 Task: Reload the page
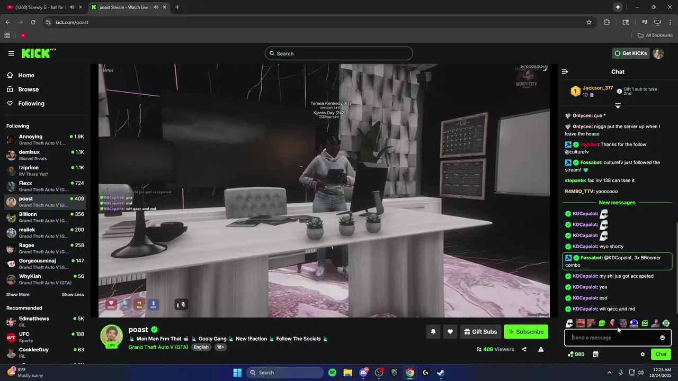tap(33, 22)
